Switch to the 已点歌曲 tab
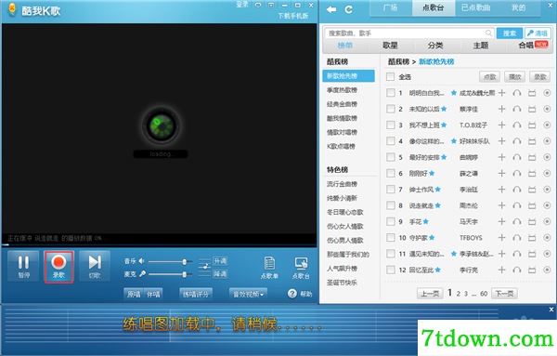Image resolution: width=557 pixels, height=356 pixels. coord(476,7)
